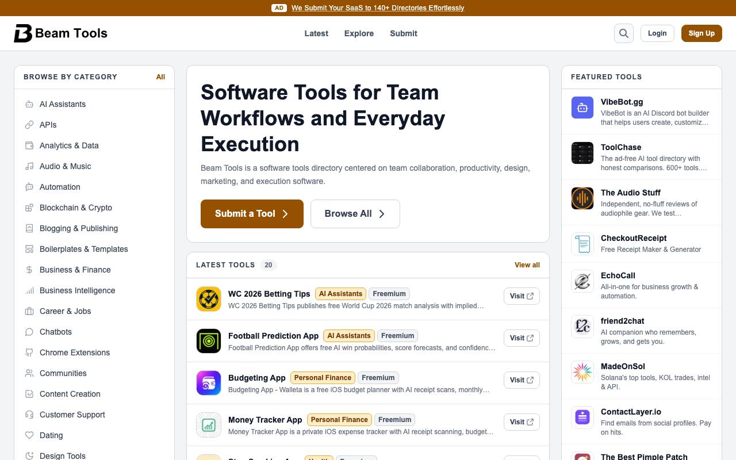Image resolution: width=736 pixels, height=460 pixels.
Task: Click Personal Finance tag on Money Tracker App
Action: (339, 420)
